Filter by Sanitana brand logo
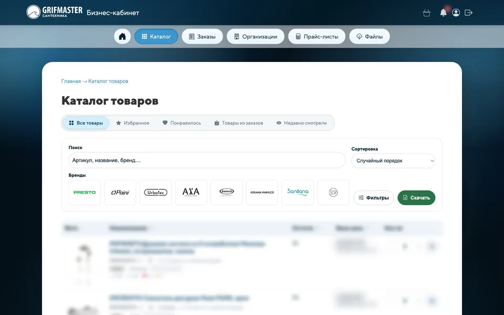This screenshot has height=315, width=504. (x=298, y=192)
